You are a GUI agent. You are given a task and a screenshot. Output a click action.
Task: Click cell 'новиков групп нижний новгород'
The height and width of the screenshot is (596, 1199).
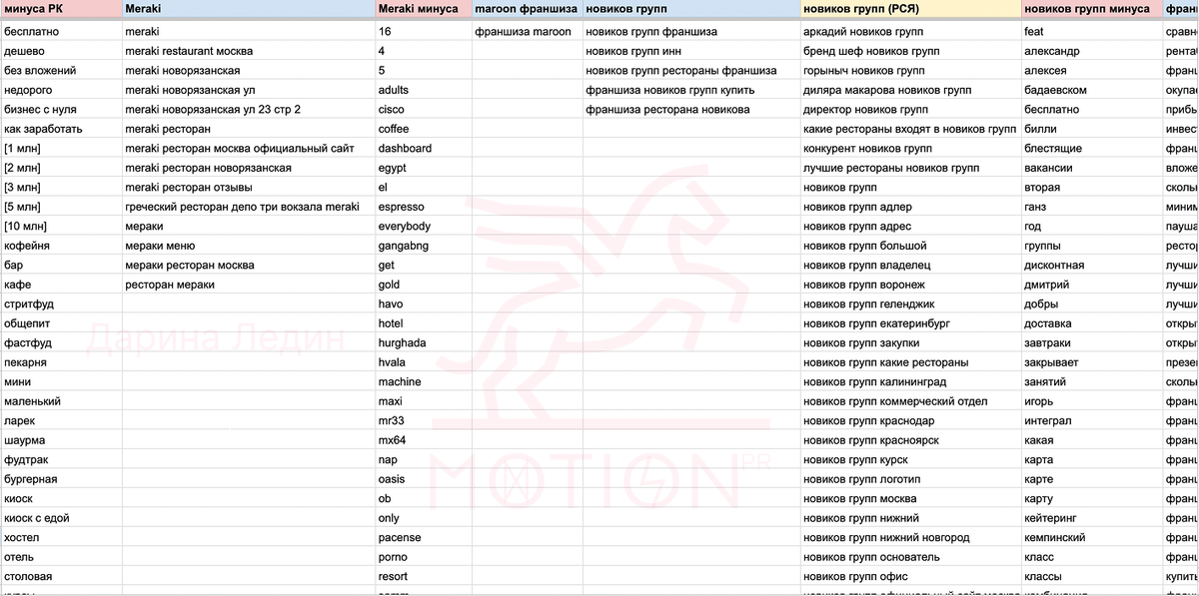tap(909, 538)
